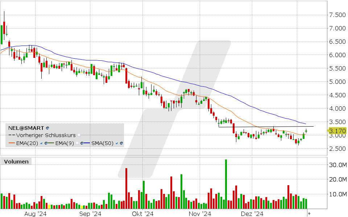348x217 pixels.
Task: Click the EMA(20) legend label
Action: tap(27, 143)
